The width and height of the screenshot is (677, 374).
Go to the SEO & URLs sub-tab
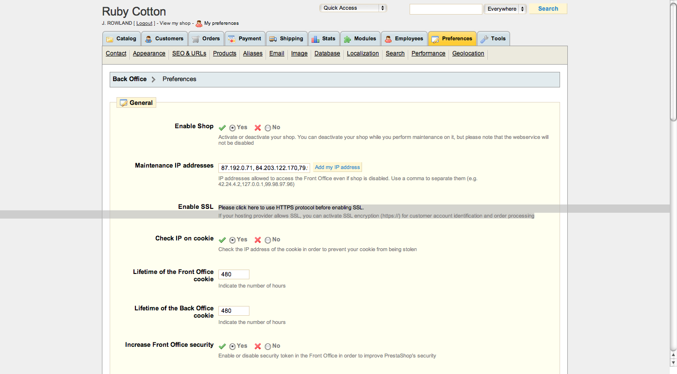(x=189, y=53)
